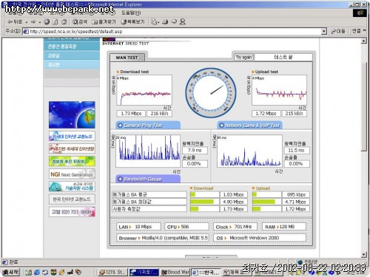Click the Discuss speech-bubble toolbar icon

[174, 22]
